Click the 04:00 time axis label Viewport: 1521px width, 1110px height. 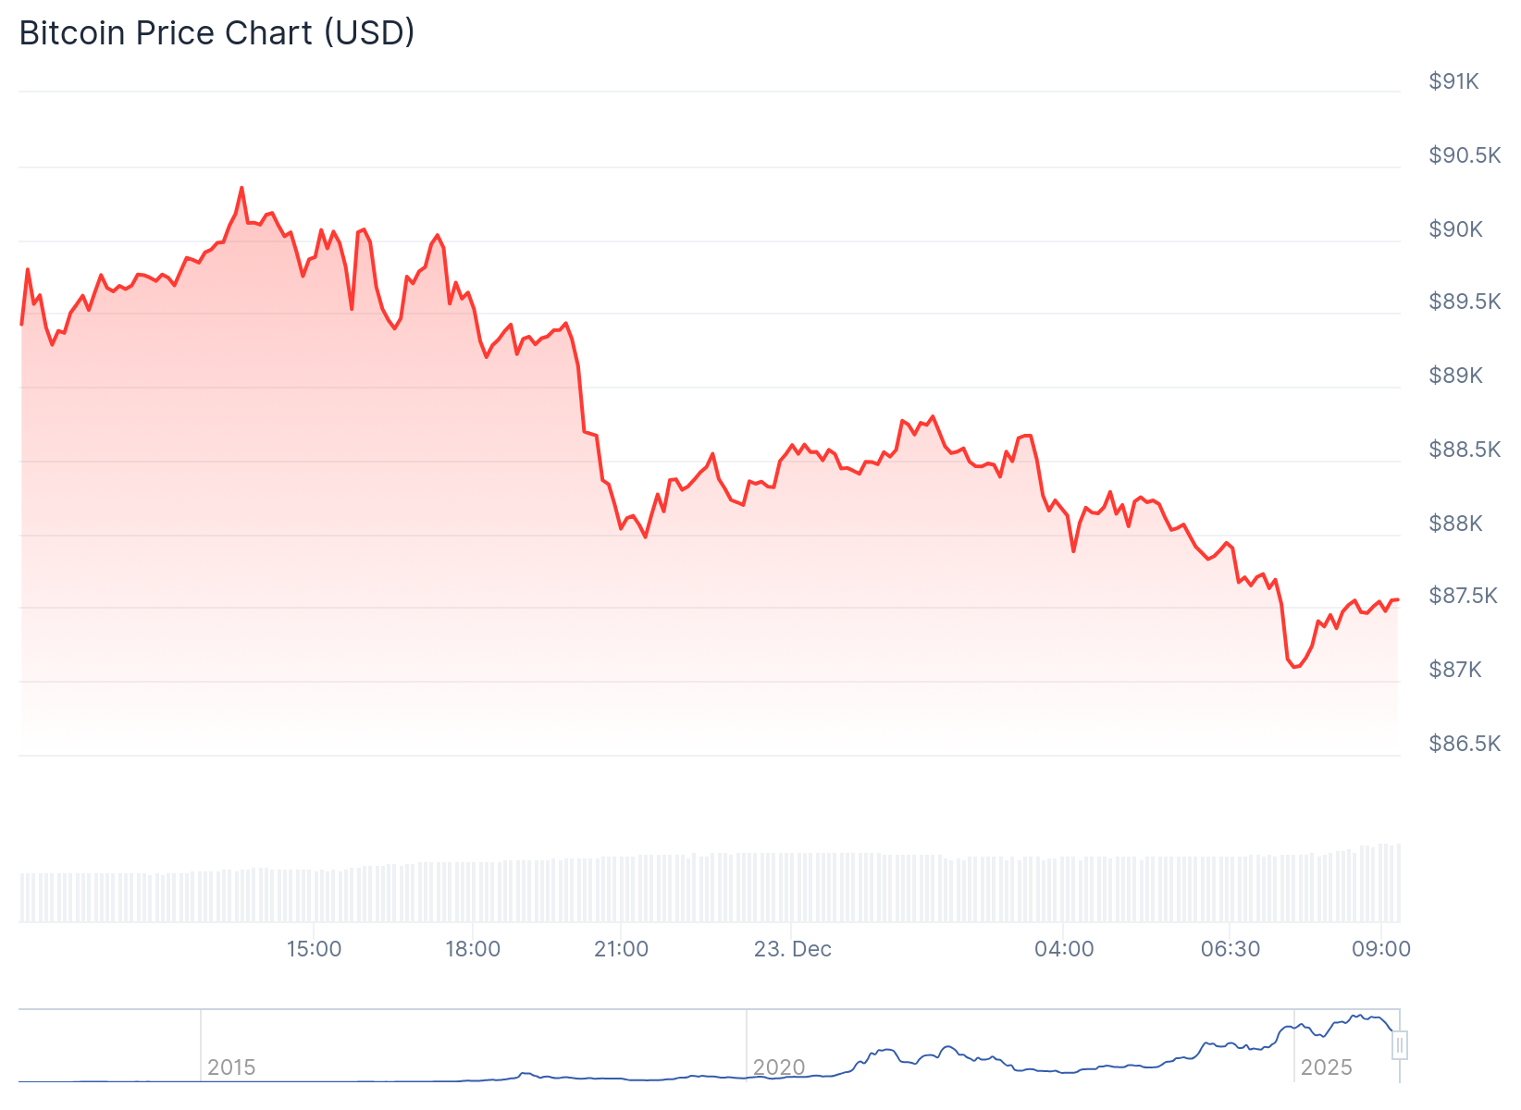[1064, 949]
